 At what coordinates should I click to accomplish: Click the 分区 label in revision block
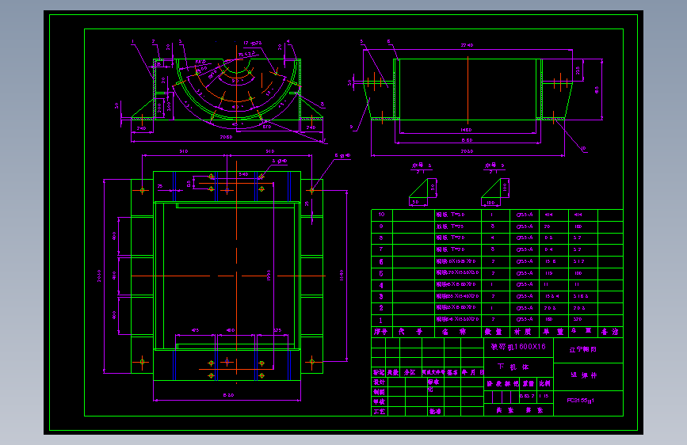(409, 372)
